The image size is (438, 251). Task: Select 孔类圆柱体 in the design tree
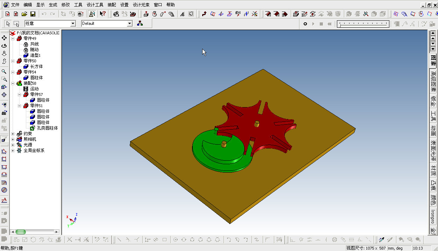click(x=47, y=128)
